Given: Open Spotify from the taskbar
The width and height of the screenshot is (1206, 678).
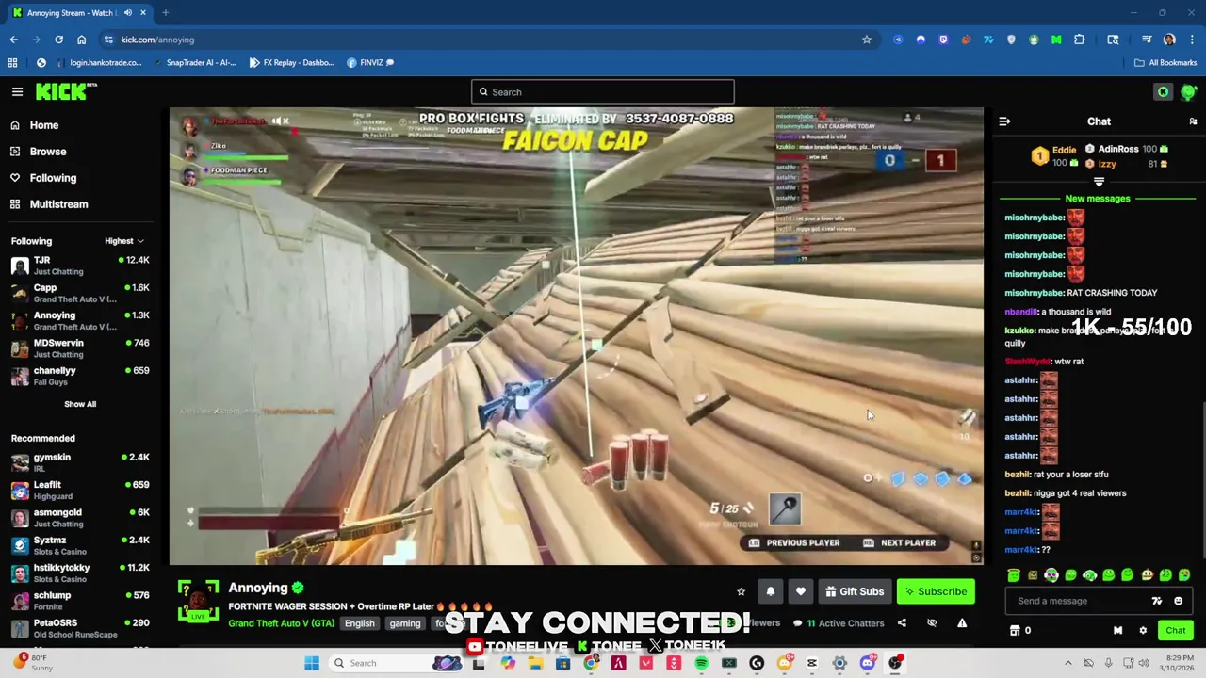Looking at the screenshot, I should (701, 663).
